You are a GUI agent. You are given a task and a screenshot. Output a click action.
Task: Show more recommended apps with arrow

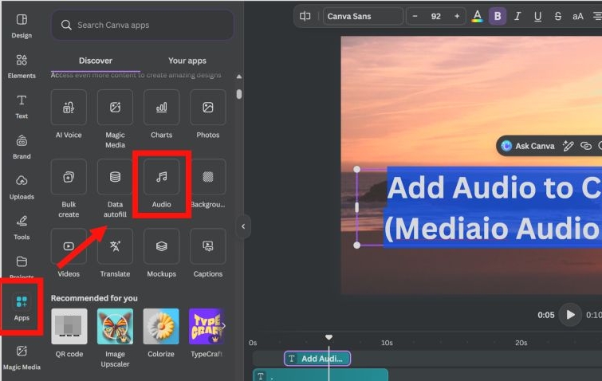pyautogui.click(x=224, y=326)
